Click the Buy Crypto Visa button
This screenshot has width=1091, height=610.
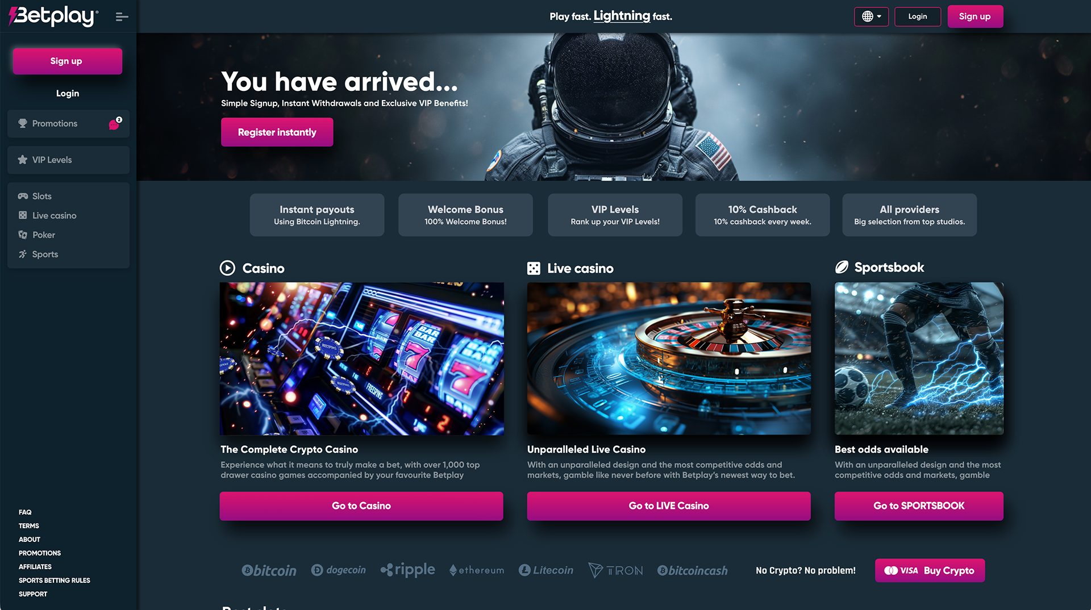[x=930, y=570]
